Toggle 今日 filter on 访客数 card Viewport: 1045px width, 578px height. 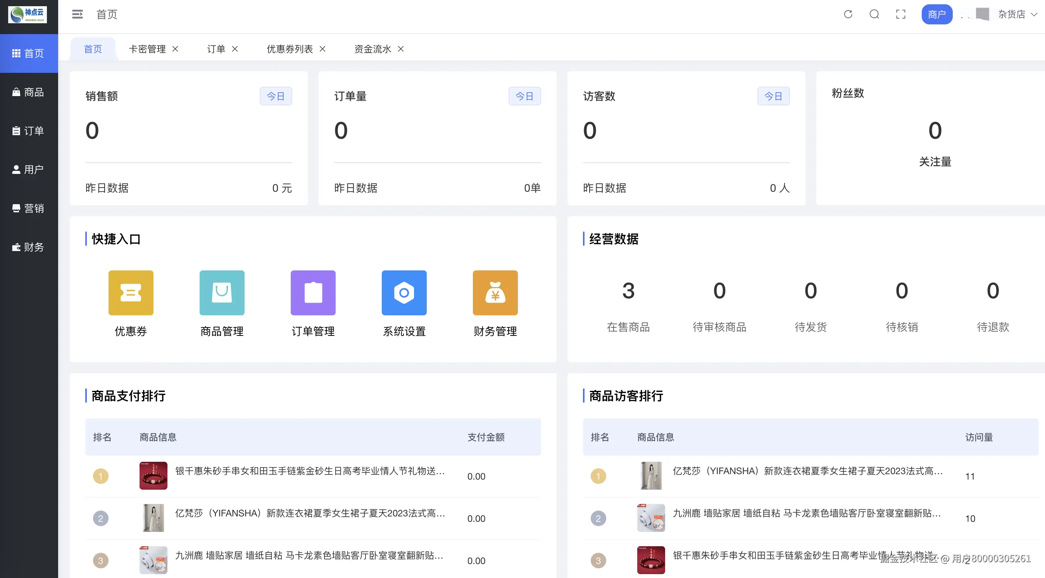[x=773, y=96]
